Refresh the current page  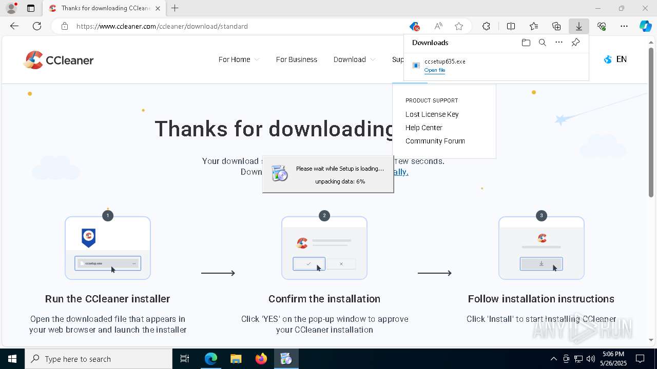[x=37, y=26]
